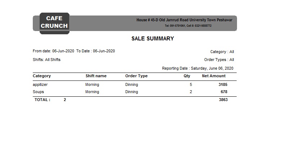
Task: Click the Category column header
Action: point(42,76)
